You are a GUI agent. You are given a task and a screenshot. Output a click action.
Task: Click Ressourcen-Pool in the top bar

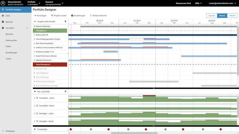(183, 3)
